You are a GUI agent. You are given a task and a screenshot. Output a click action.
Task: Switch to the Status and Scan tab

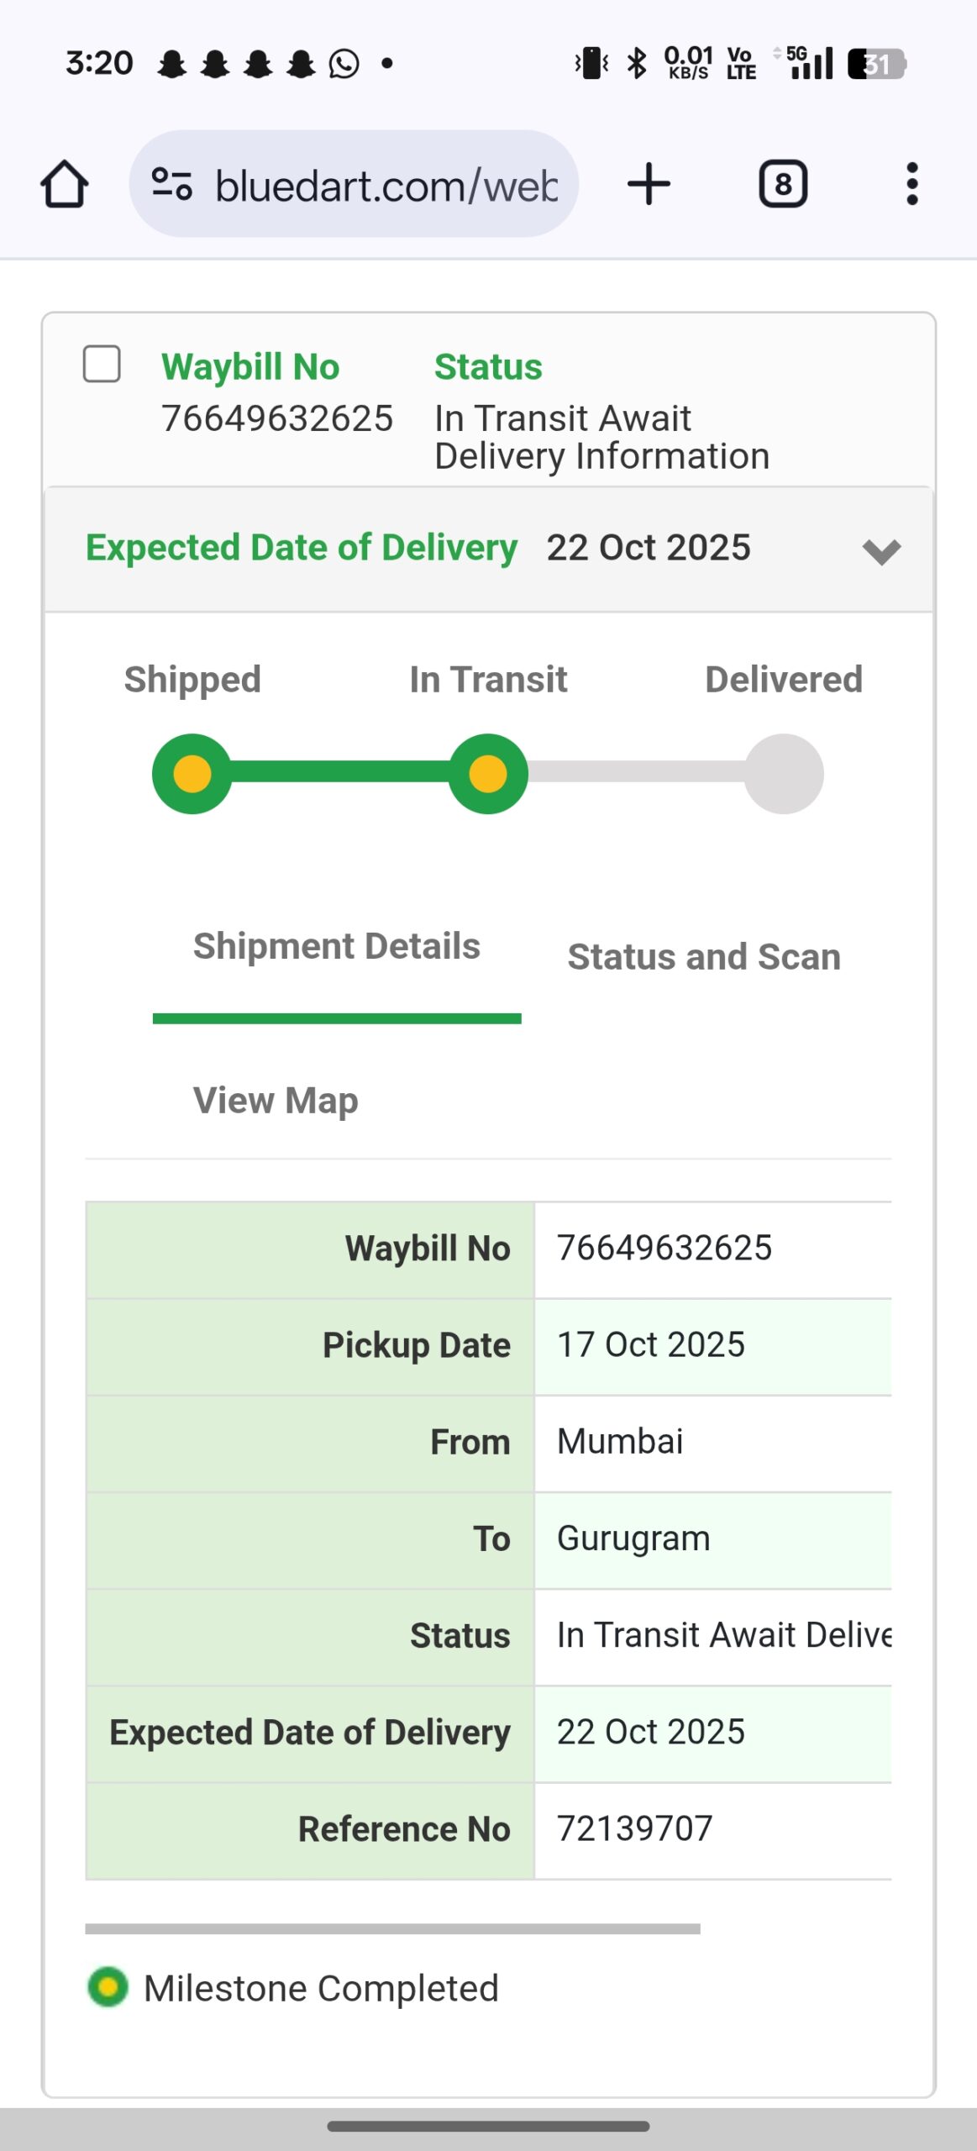pyautogui.click(x=704, y=957)
